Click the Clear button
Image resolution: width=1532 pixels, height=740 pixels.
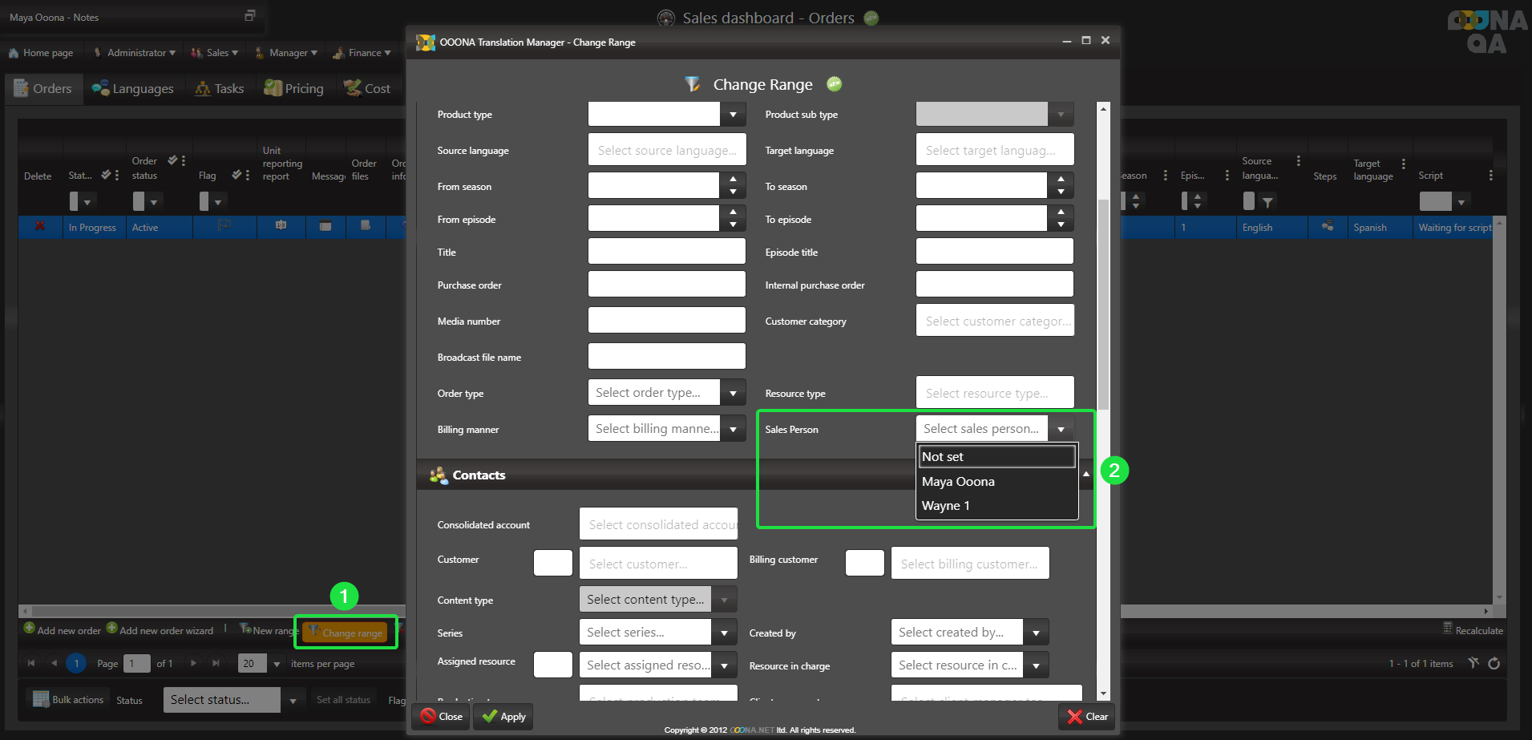1087,717
